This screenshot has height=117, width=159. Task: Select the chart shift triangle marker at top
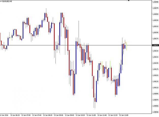[x=128, y=1]
